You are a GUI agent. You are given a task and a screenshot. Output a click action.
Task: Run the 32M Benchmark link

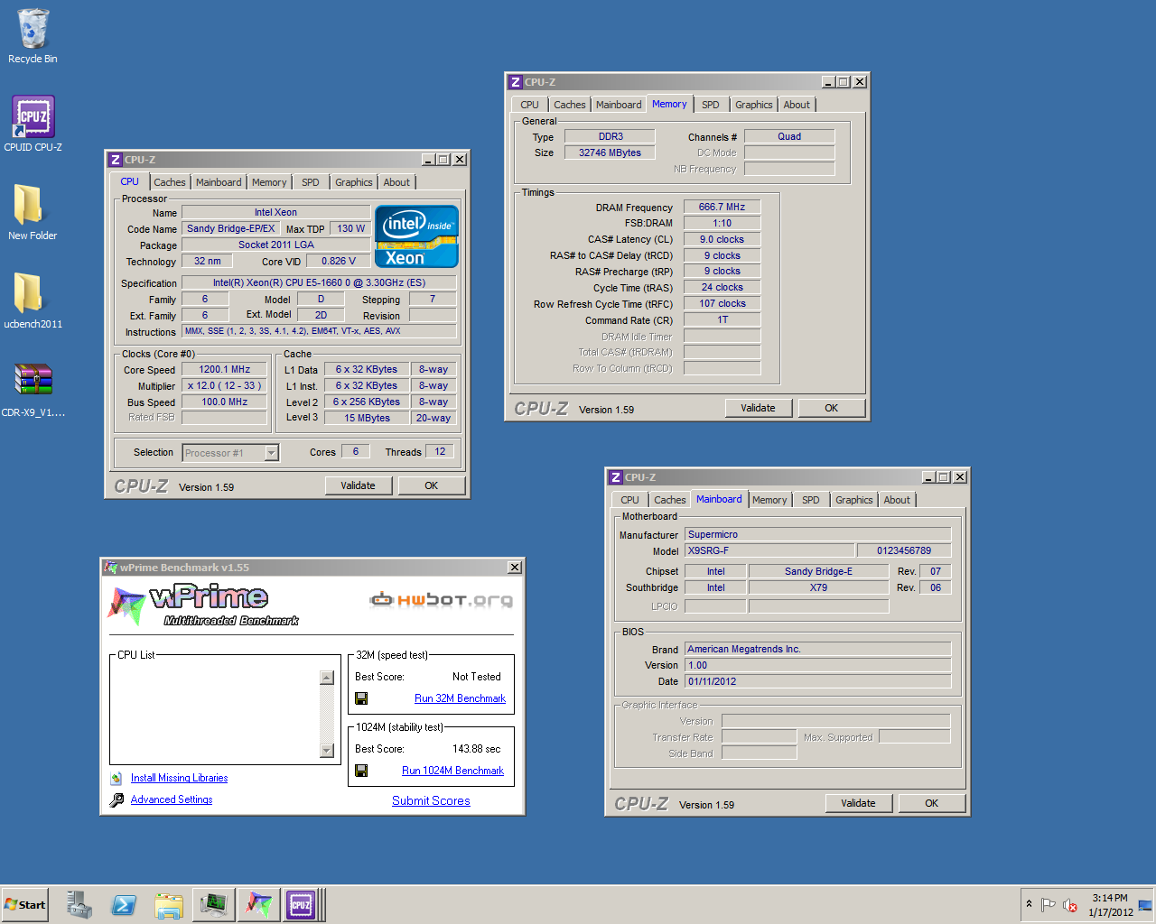click(460, 698)
